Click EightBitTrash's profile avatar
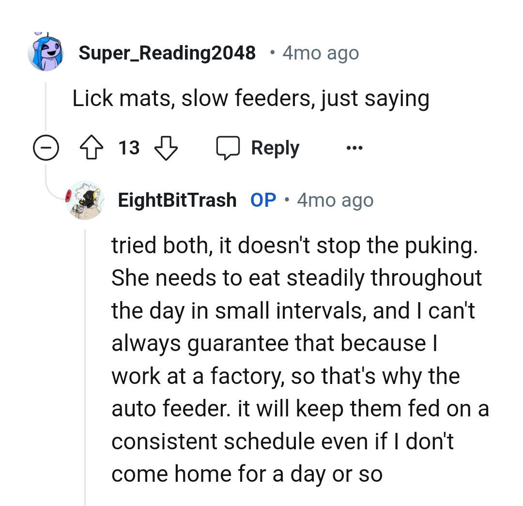This screenshot has height=506, width=523. click(85, 200)
